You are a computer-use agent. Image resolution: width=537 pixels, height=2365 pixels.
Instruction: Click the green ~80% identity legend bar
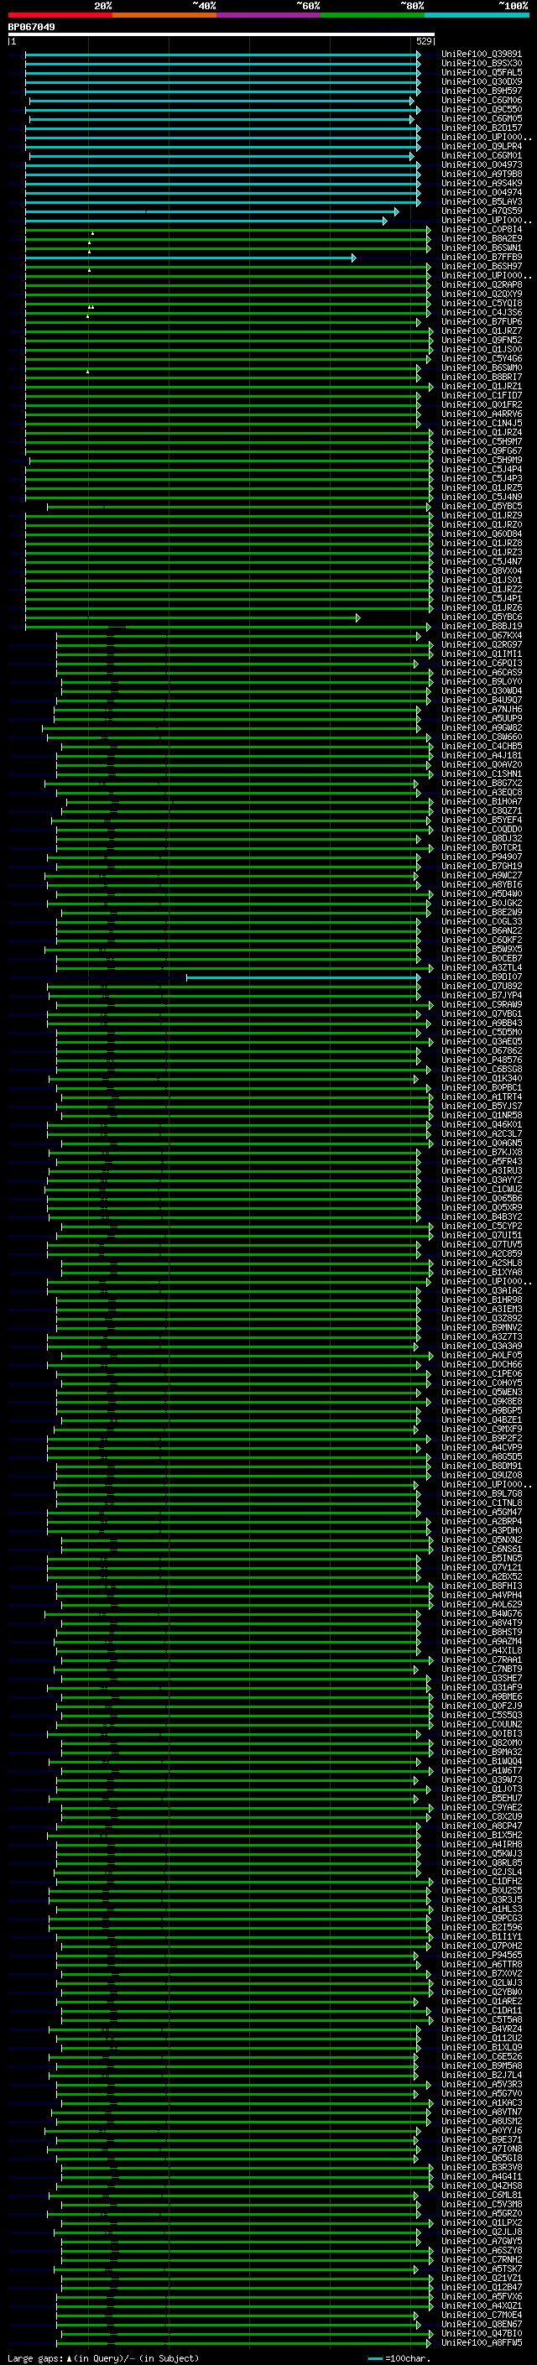point(372,15)
